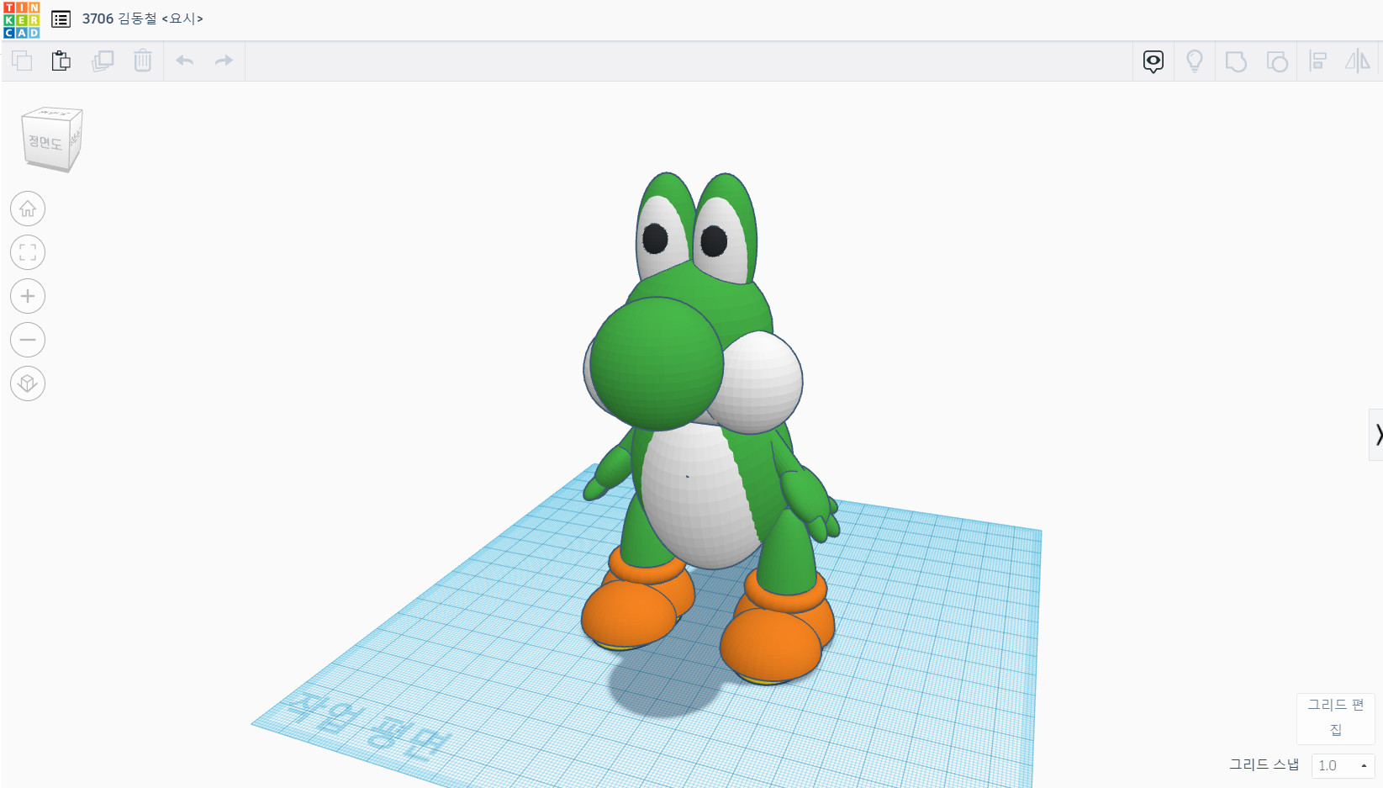This screenshot has height=788, width=1383.
Task: Select the green Yoshi nose sphere
Action: point(656,364)
